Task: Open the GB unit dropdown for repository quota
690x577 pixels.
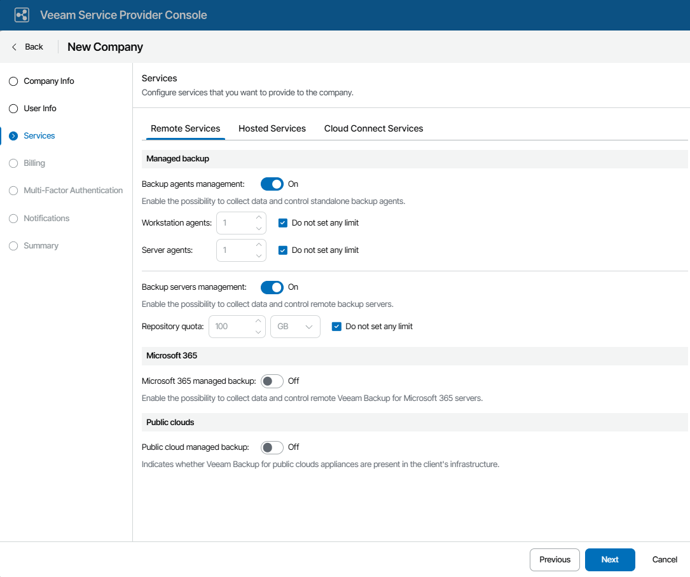Action: tap(295, 327)
